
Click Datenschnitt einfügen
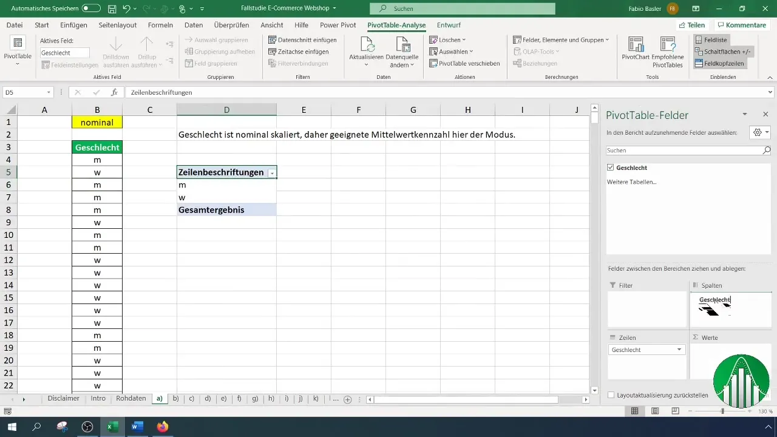point(303,39)
